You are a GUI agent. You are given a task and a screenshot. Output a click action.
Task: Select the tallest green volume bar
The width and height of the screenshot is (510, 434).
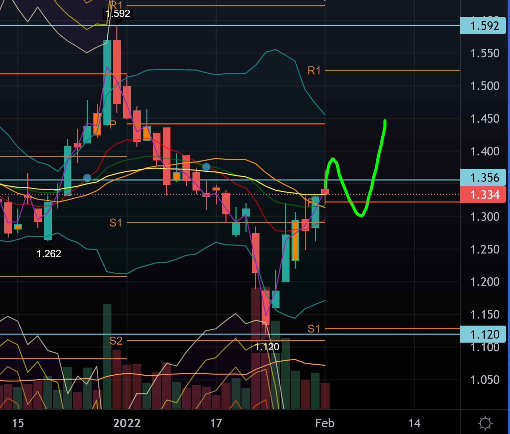tap(107, 356)
